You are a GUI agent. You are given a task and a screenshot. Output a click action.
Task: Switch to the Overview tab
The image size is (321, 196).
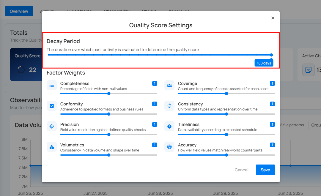pyautogui.click(x=19, y=11)
